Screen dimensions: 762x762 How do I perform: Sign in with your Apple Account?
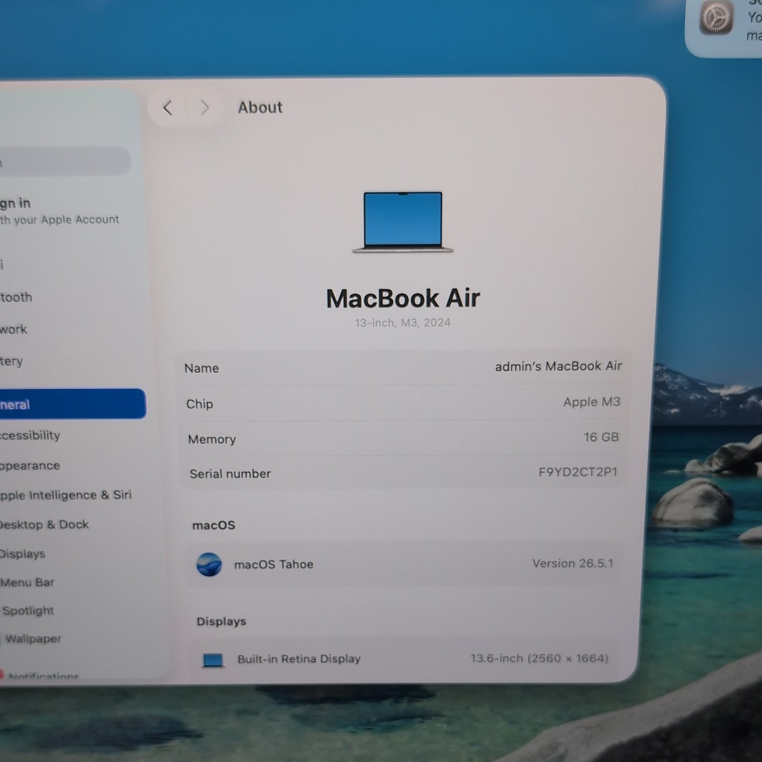tap(60, 211)
